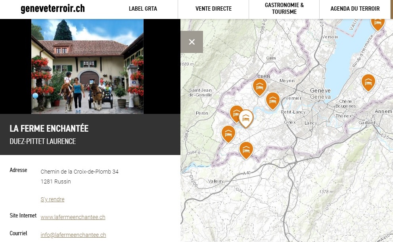Open the Label GRTA menu
The height and width of the screenshot is (242, 393).
pos(142,9)
